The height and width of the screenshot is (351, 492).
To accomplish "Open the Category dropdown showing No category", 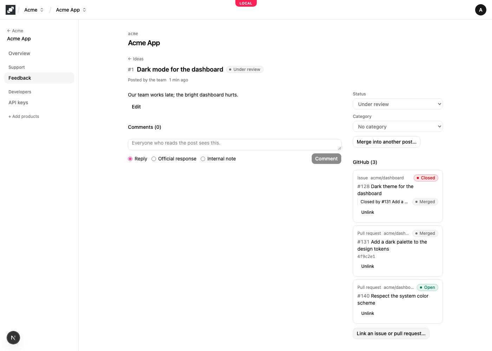I will point(398,126).
